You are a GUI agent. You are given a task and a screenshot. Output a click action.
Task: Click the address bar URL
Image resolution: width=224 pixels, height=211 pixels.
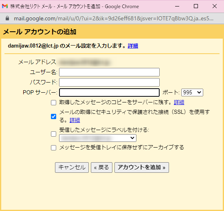point(114,19)
